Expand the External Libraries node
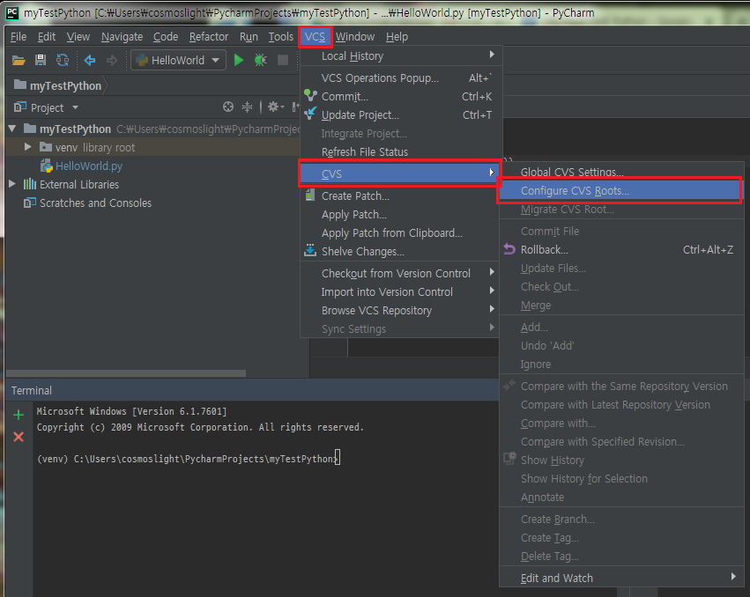Screen dimensions: 750x597 click(12, 184)
